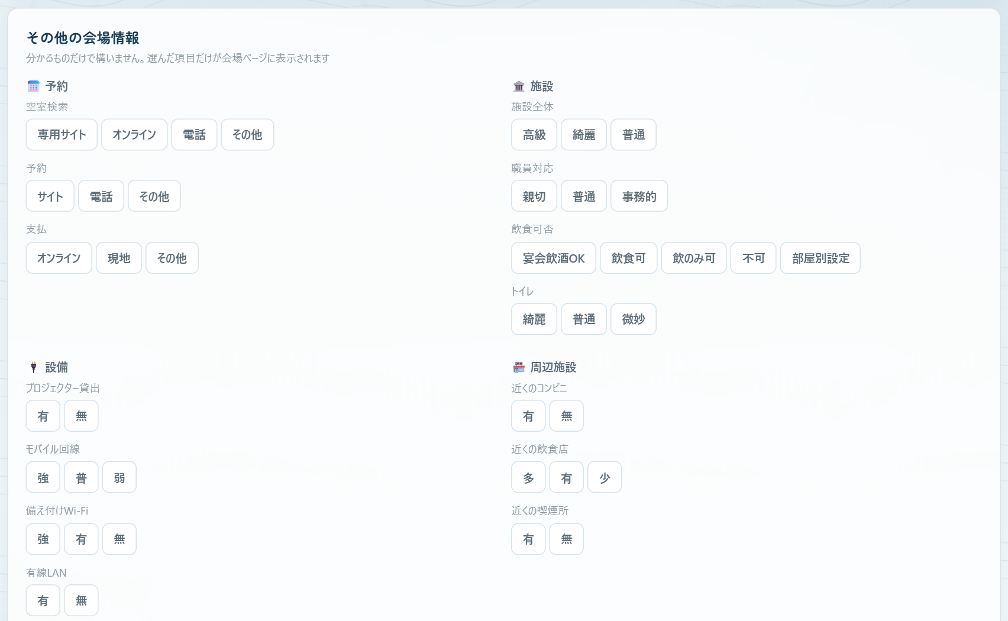Screen dimensions: 1008x621
Task: Select 飲のみ可 option
Action: point(694,258)
